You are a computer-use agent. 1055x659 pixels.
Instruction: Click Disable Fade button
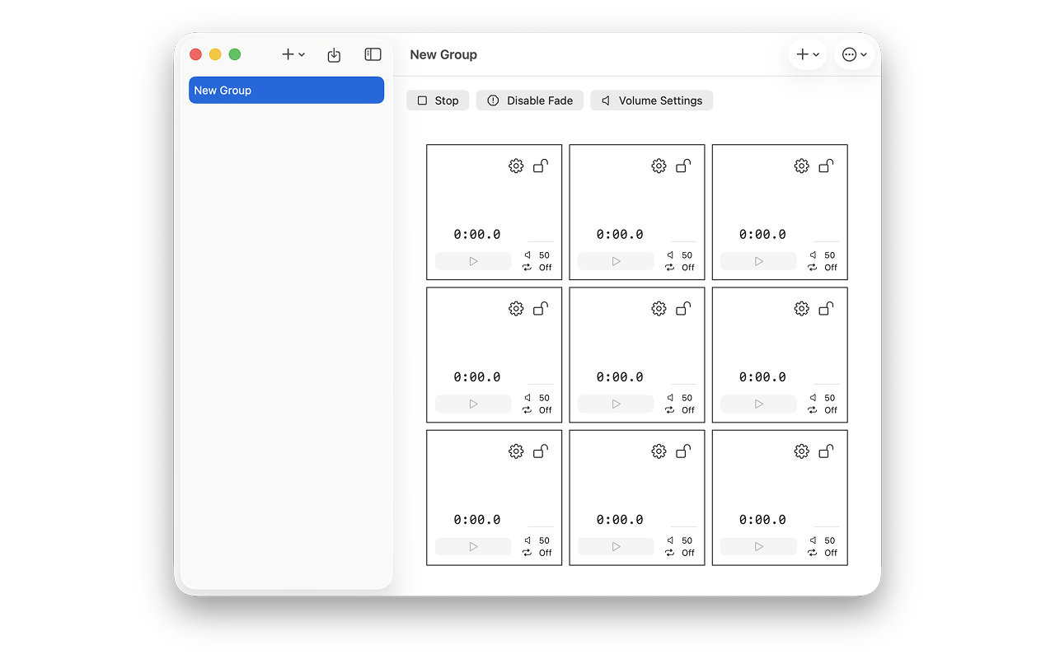530,100
